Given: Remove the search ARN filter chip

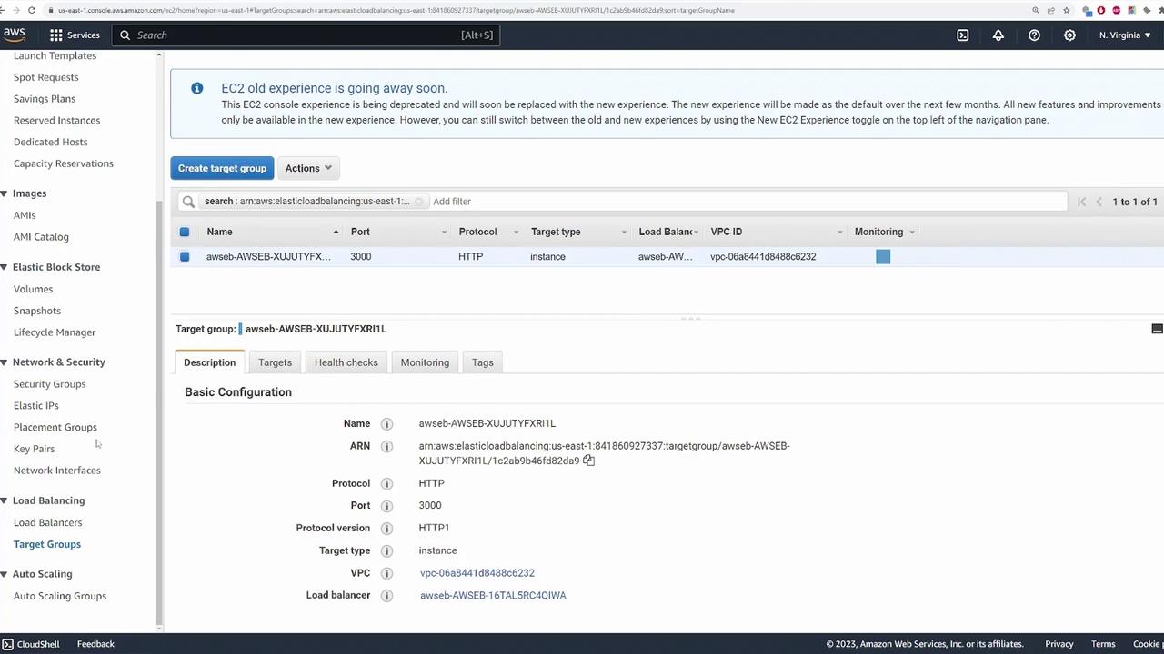Looking at the screenshot, I should (419, 202).
